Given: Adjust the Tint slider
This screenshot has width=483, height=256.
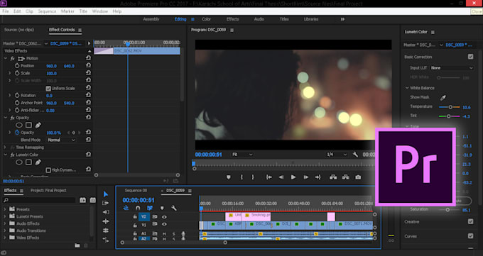Looking at the screenshot, I should (449, 116).
